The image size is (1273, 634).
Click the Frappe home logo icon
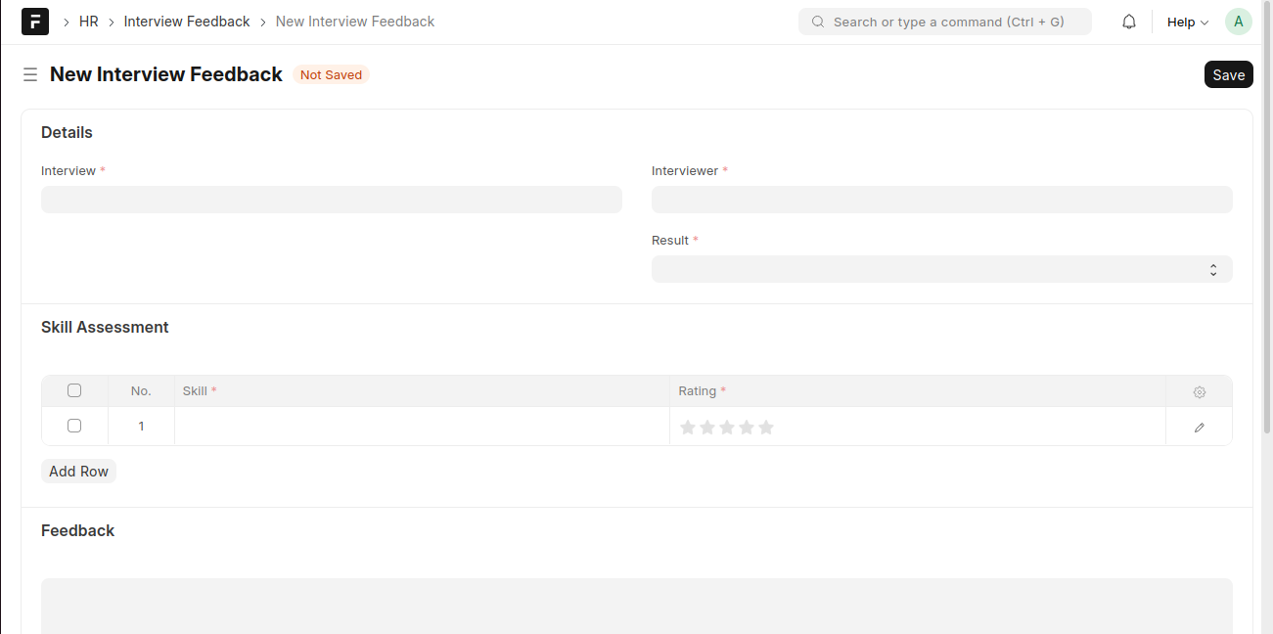tap(35, 22)
